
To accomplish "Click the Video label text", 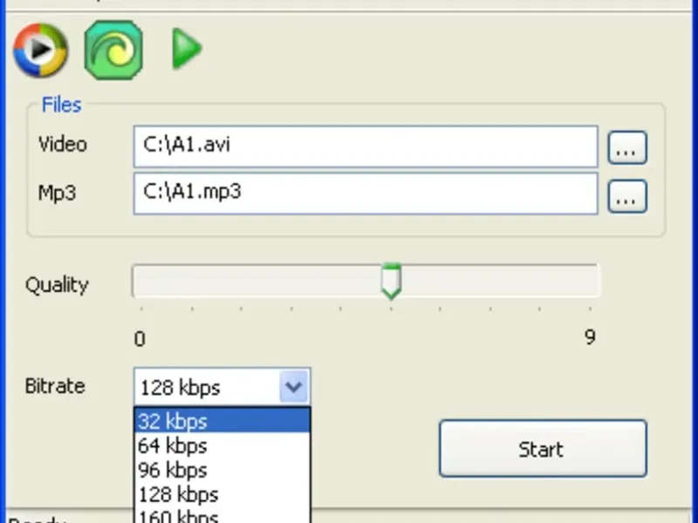I will coord(62,144).
